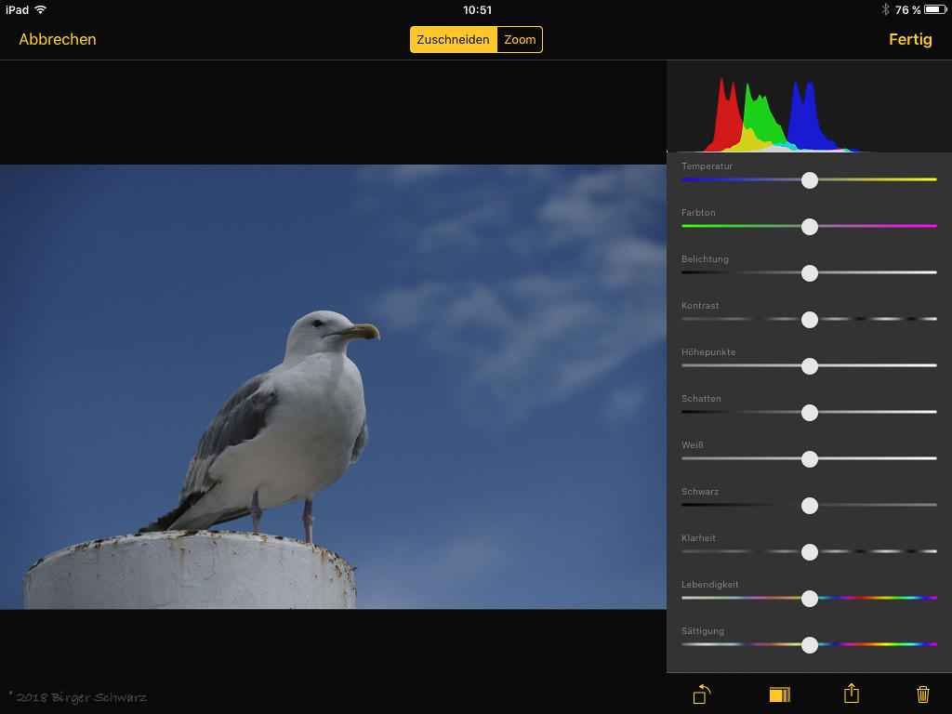Image resolution: width=952 pixels, height=714 pixels.
Task: Click the Lebendigkeit slider handle
Action: click(809, 598)
